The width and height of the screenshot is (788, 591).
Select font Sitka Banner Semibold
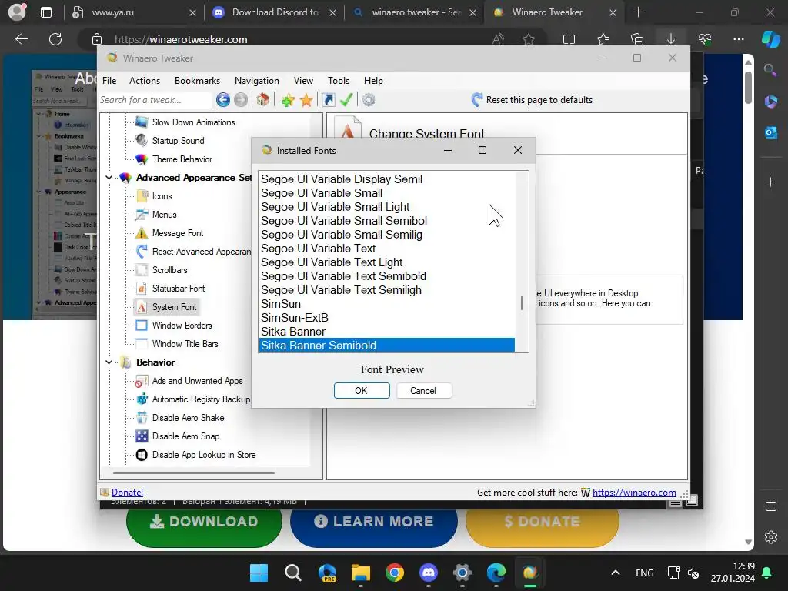click(386, 346)
